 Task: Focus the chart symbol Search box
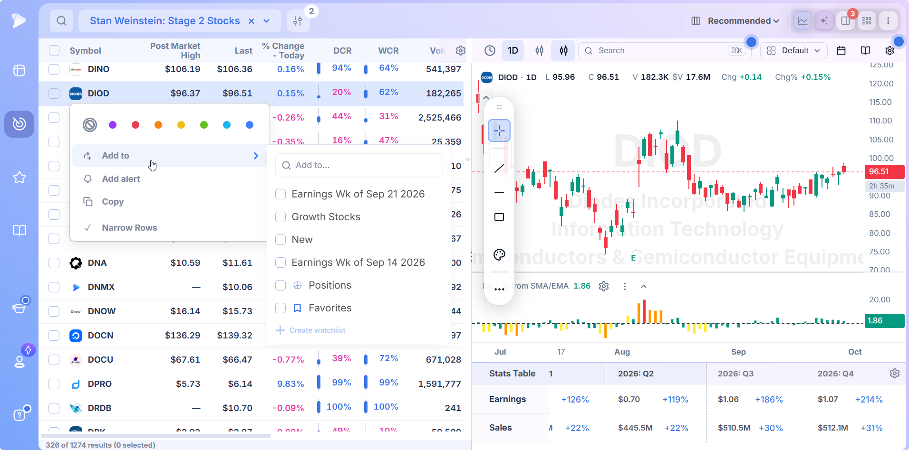[x=664, y=50]
